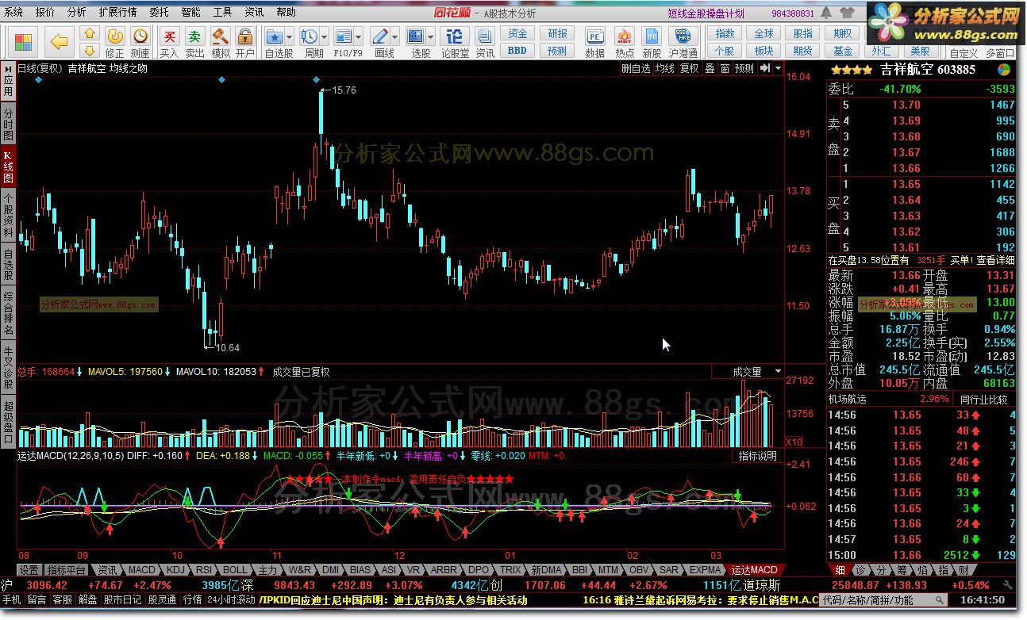Open the 自选股 dropdown arrow
The width and height of the screenshot is (1027, 620).
(289, 36)
